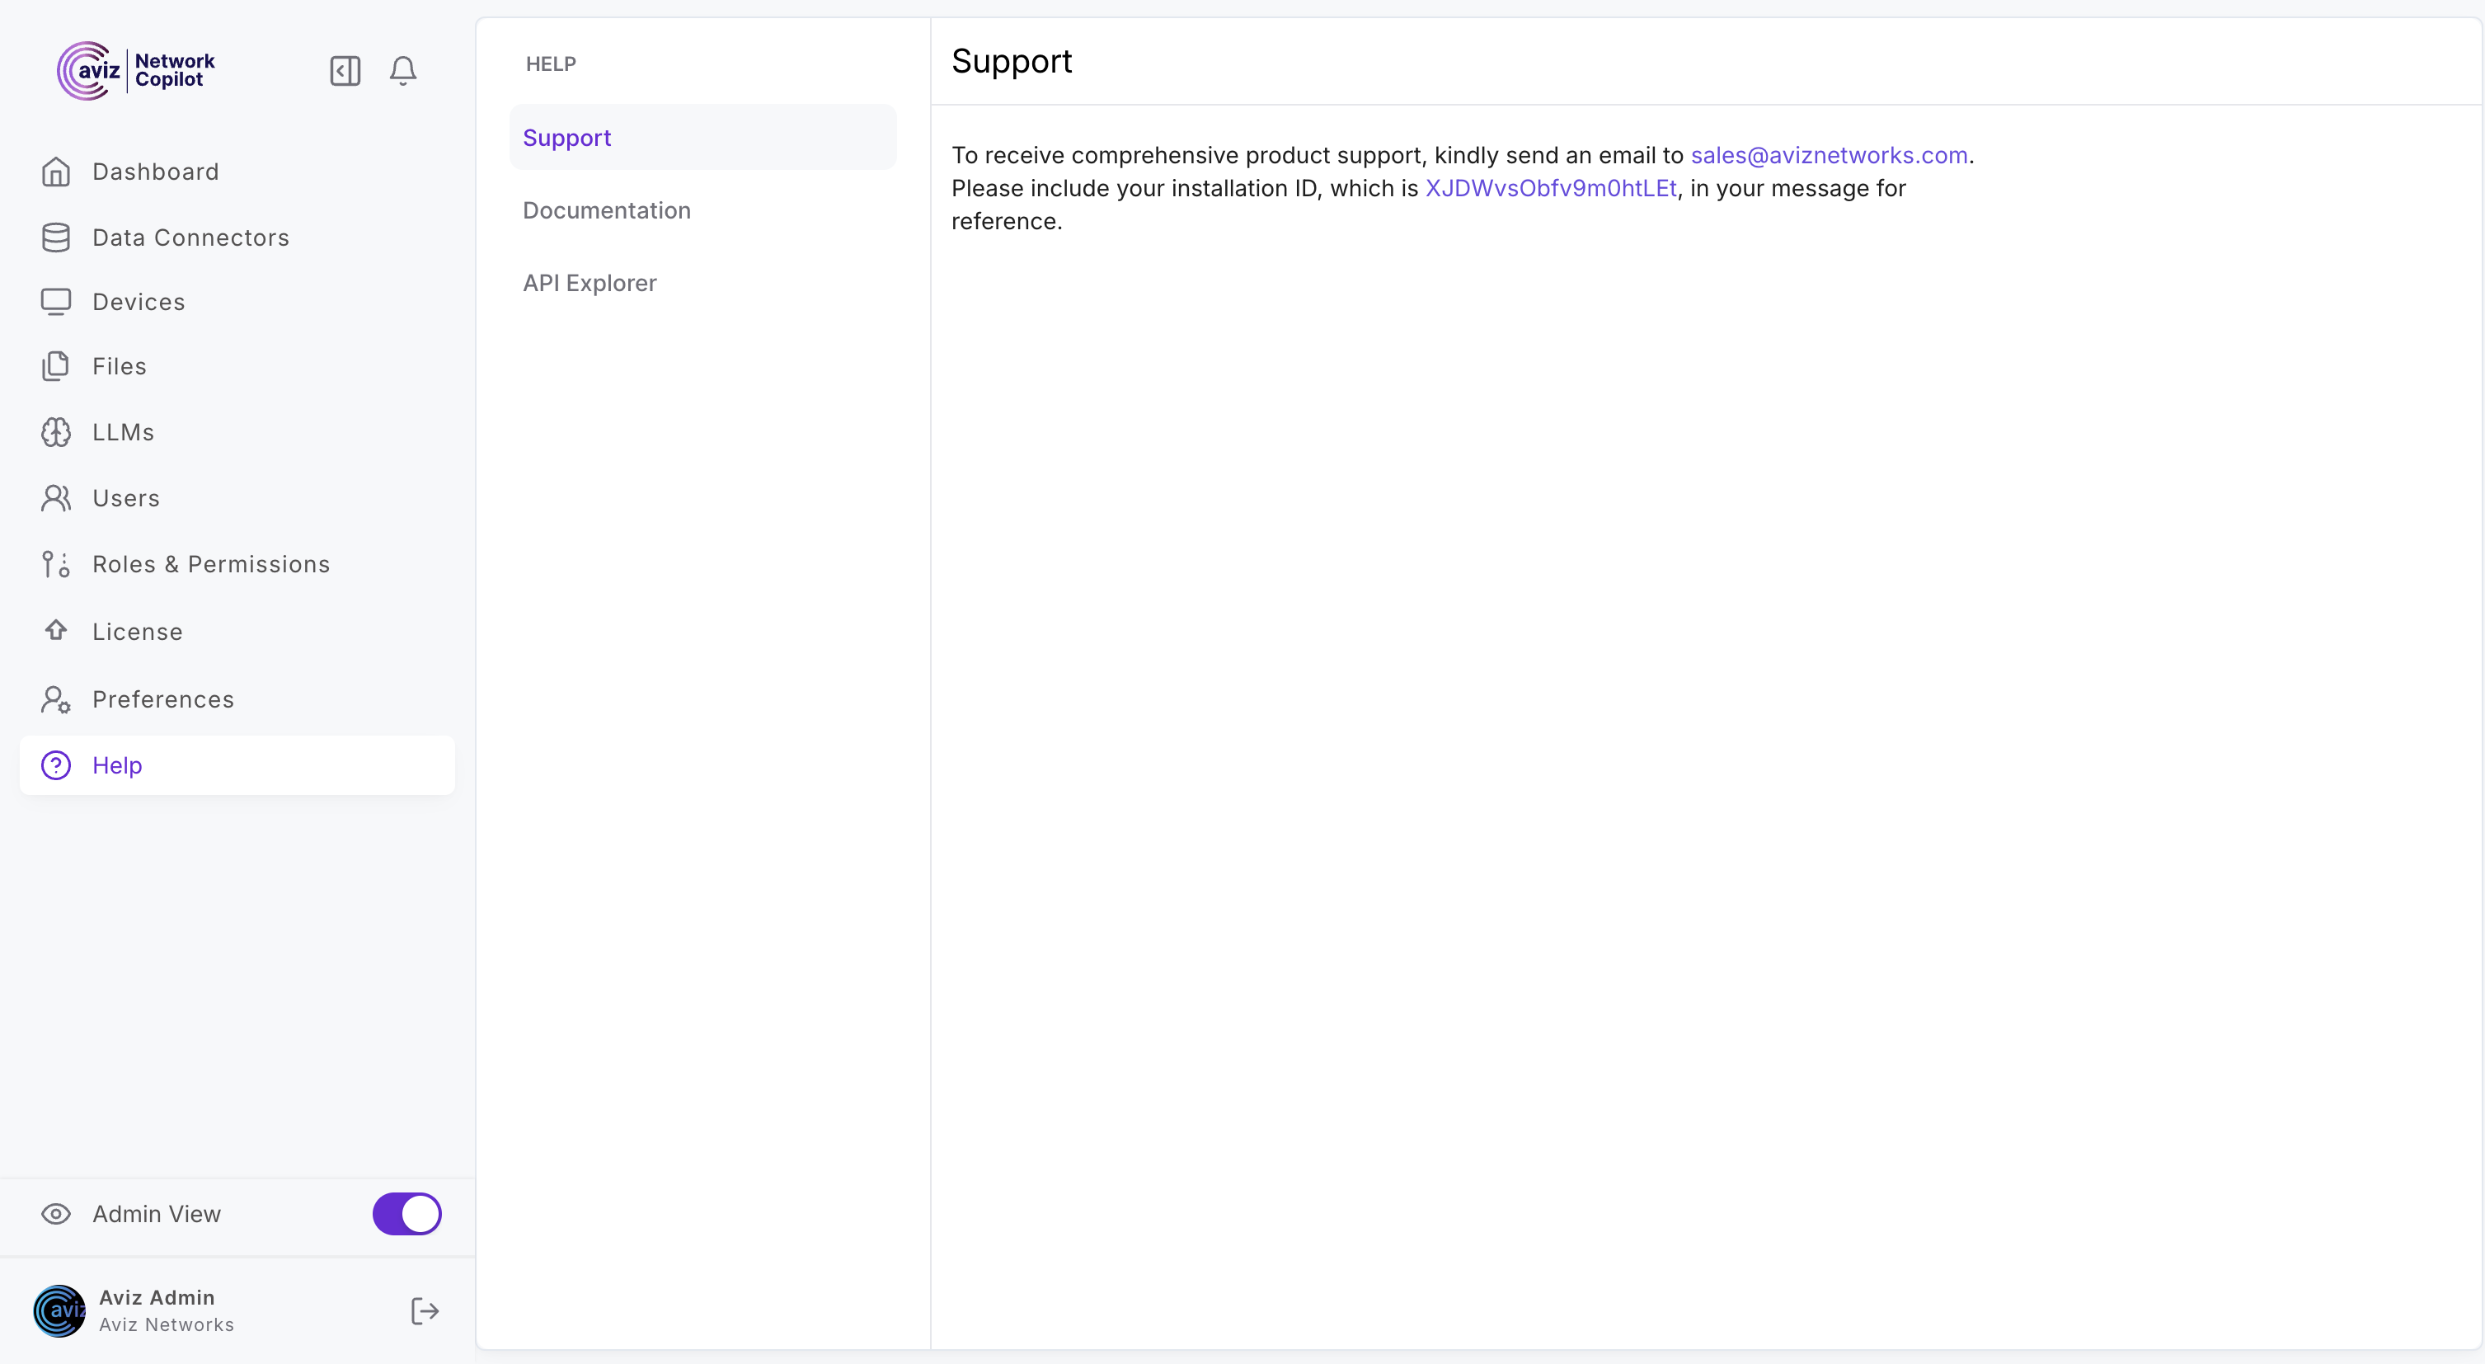Image resolution: width=2485 pixels, height=1364 pixels.
Task: Open notifications bell icon
Action: point(403,70)
